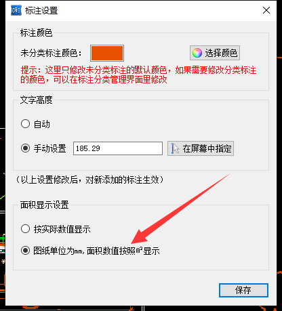Click the orange 未分类标注颜色 swatch
The height and width of the screenshot is (311, 282).
(107, 53)
